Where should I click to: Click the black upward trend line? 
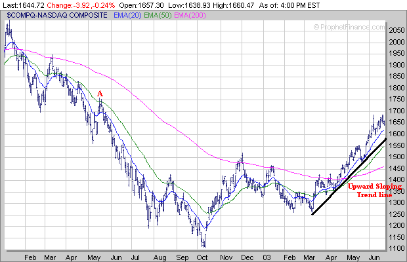[349, 177]
